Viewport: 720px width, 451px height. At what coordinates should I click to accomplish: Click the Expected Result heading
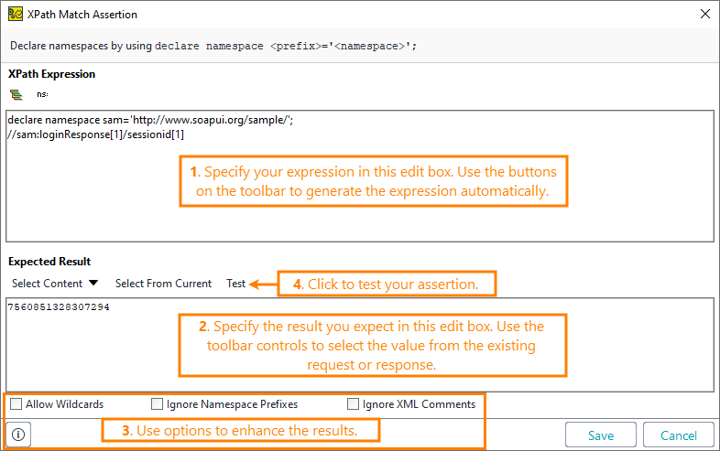coord(49,262)
